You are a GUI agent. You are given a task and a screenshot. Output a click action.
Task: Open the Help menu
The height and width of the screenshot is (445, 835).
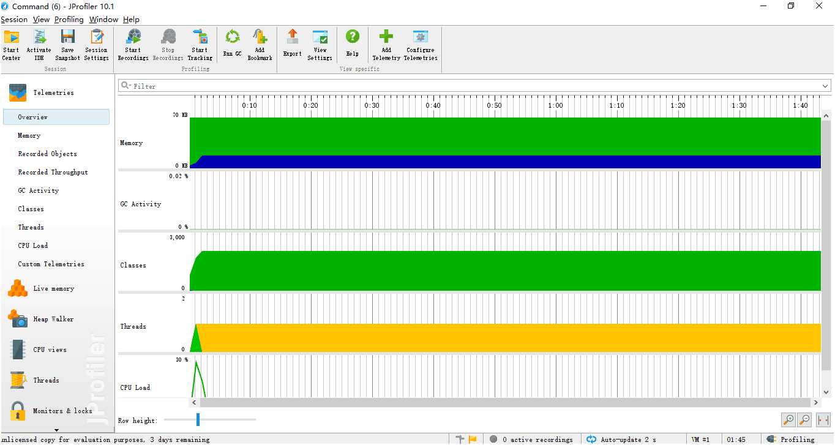[131, 20]
